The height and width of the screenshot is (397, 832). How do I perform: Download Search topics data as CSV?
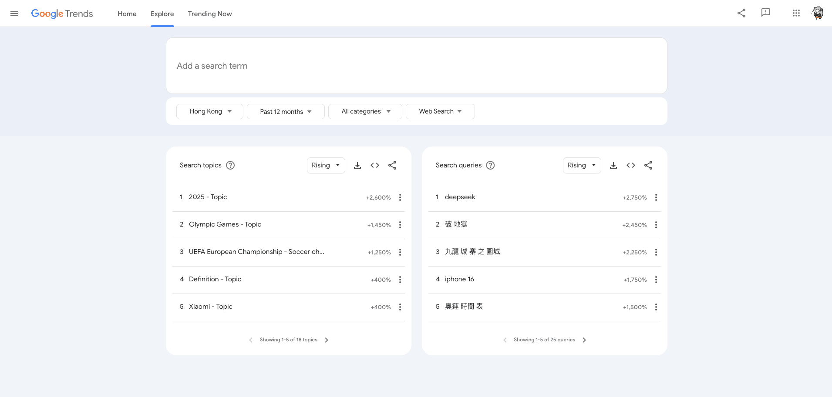tap(357, 165)
